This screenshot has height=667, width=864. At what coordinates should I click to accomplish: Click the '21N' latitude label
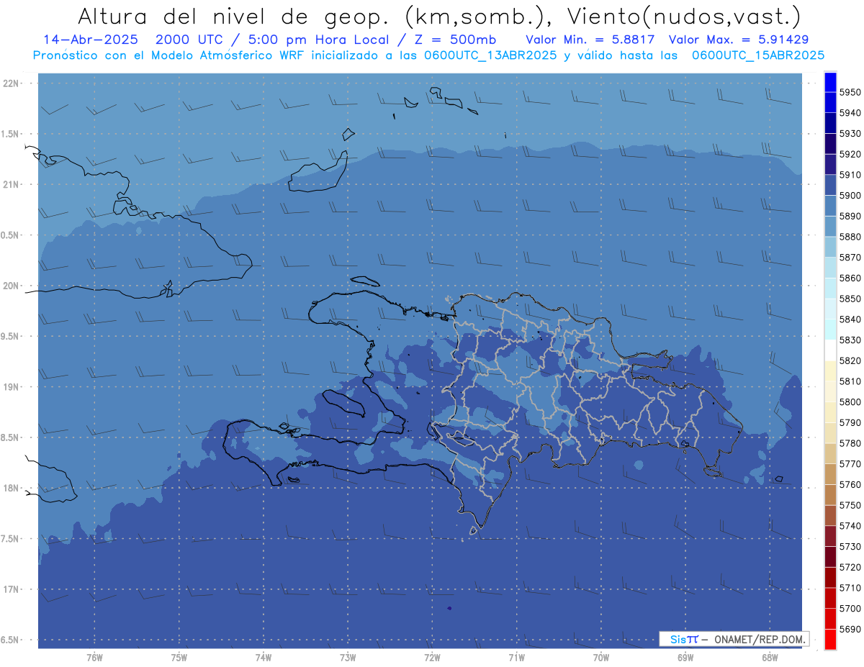[12, 184]
